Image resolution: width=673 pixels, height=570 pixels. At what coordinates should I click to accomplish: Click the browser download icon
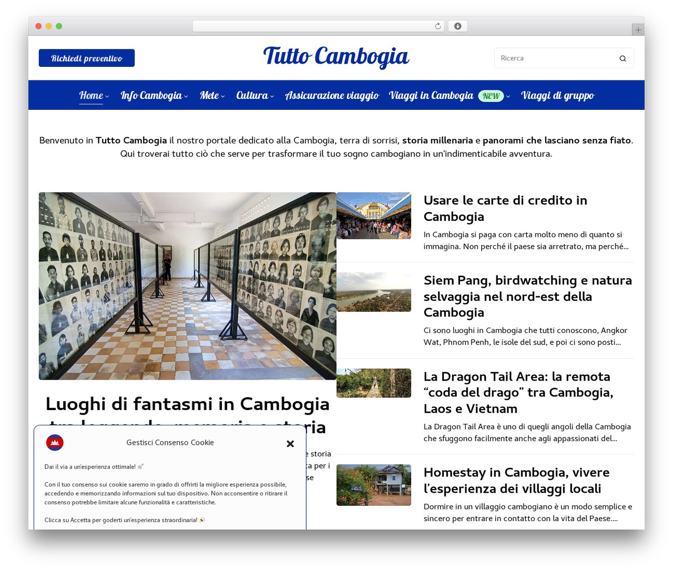(x=457, y=26)
